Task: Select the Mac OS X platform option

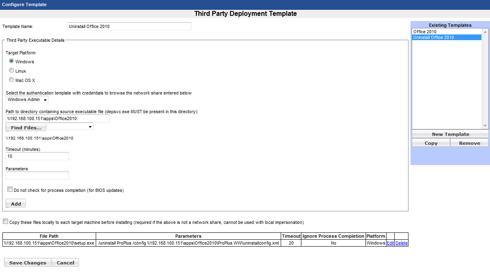Action: pyautogui.click(x=11, y=80)
